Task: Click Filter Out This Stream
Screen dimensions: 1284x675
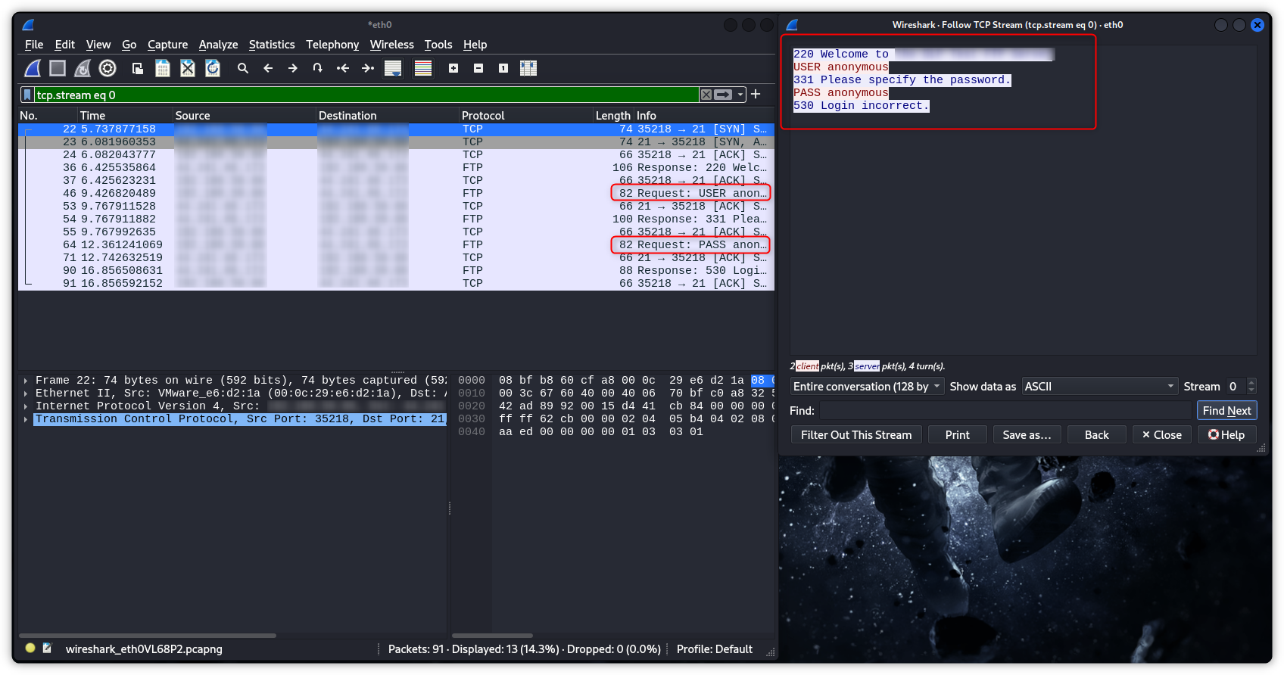Action: point(856,435)
